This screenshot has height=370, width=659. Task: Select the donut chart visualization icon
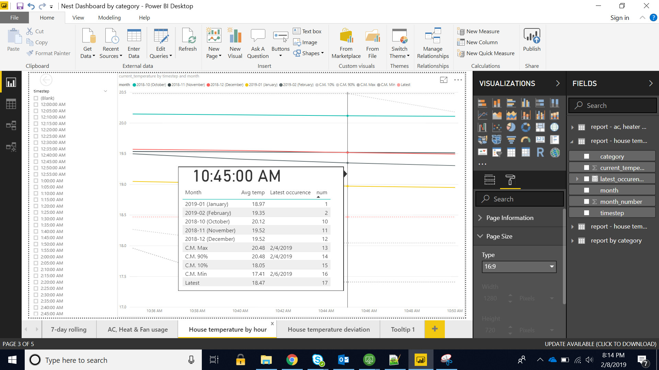(x=525, y=127)
